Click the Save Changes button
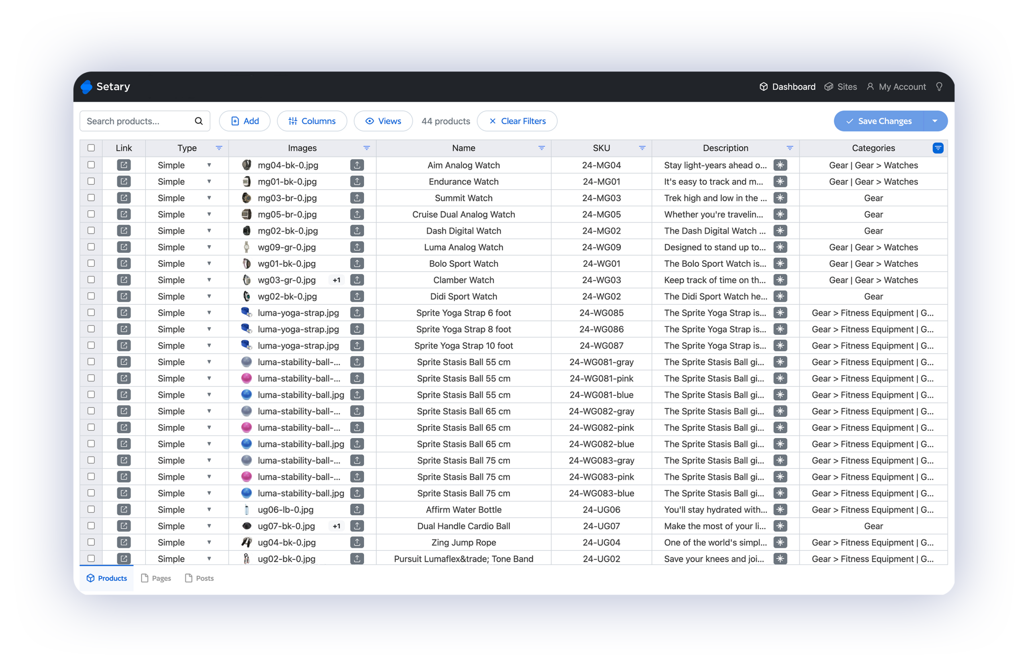1028x666 pixels. pyautogui.click(x=879, y=121)
